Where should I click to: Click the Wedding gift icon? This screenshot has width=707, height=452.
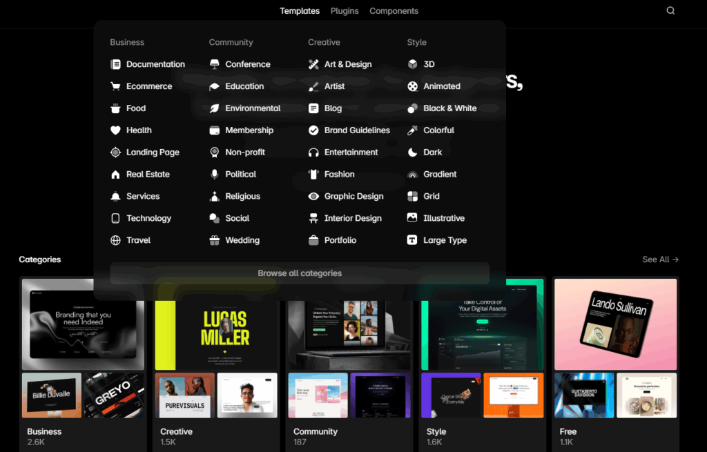click(x=215, y=240)
